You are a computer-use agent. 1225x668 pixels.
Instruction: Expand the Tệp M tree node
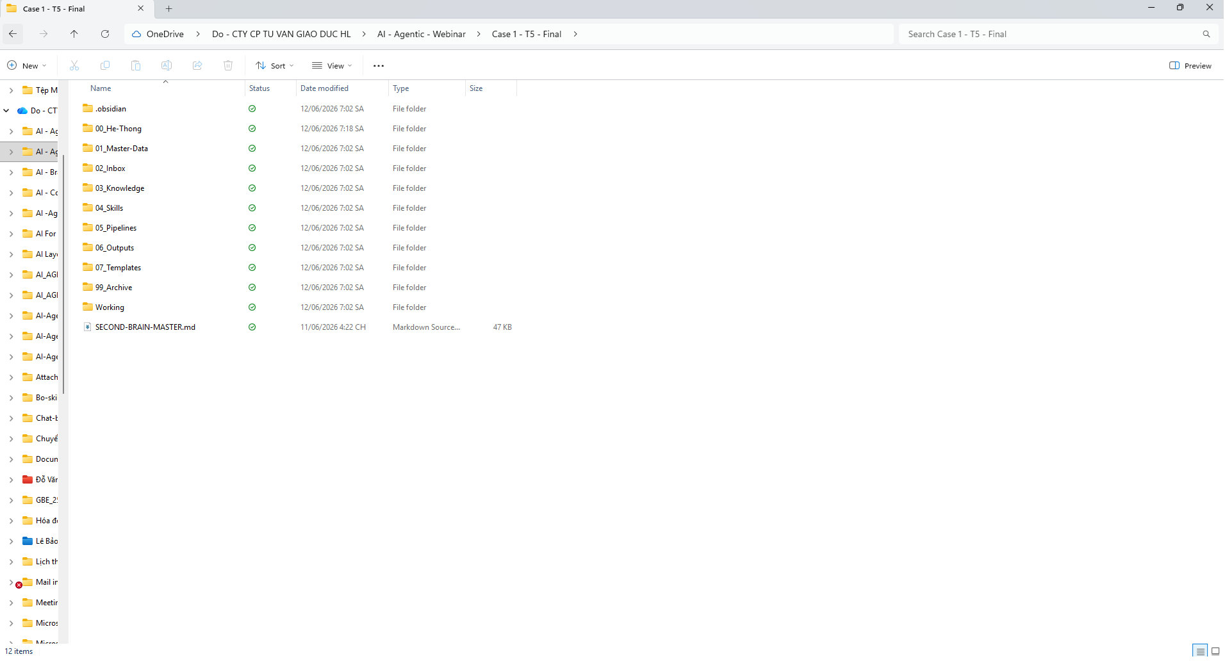pyautogui.click(x=11, y=90)
